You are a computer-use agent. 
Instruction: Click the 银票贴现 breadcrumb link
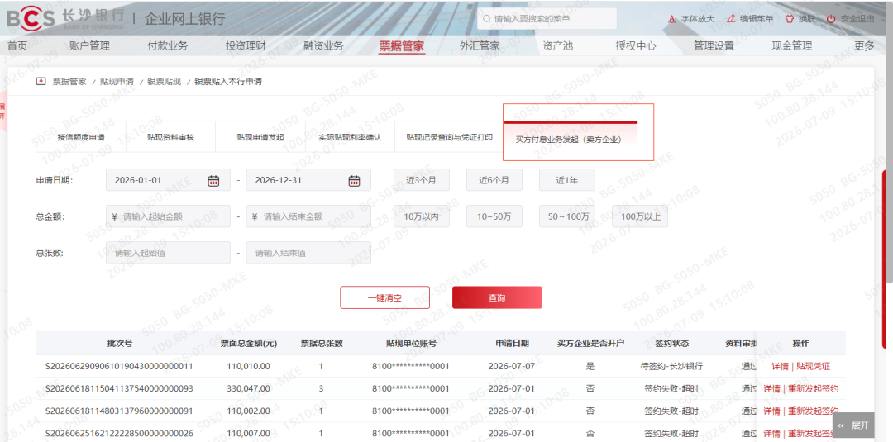pos(164,81)
